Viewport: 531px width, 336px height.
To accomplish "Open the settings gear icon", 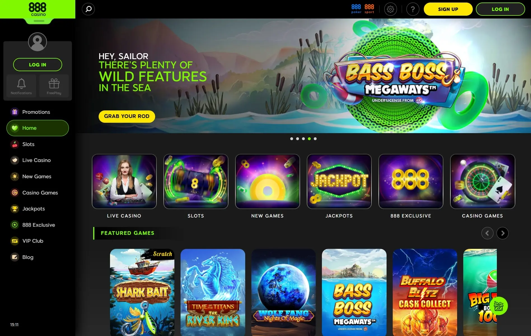I will [390, 9].
